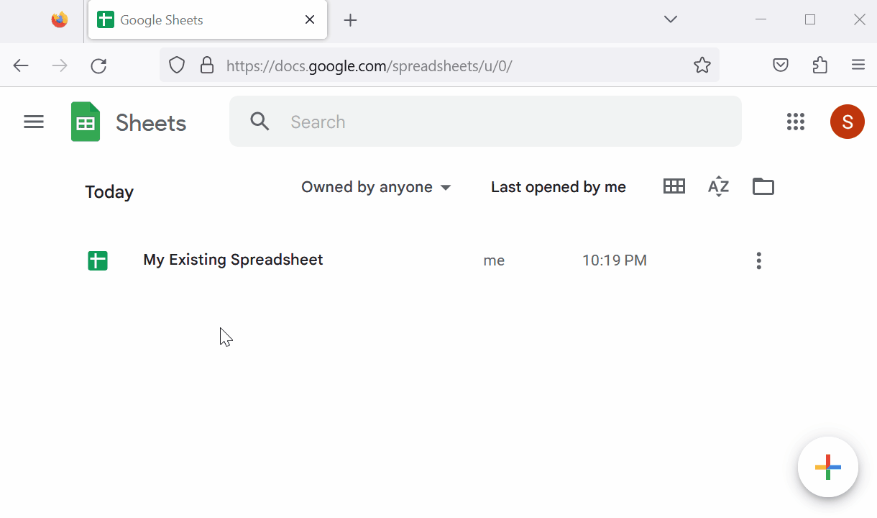Viewport: 877px width, 518px height.
Task: Click the address bar URL
Action: click(x=369, y=66)
